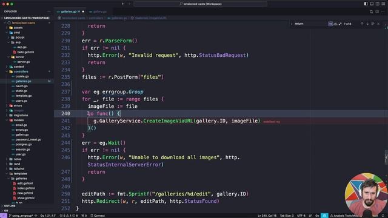The image size is (388, 218).
Task: Expand the migrations folder
Action: 21,115
